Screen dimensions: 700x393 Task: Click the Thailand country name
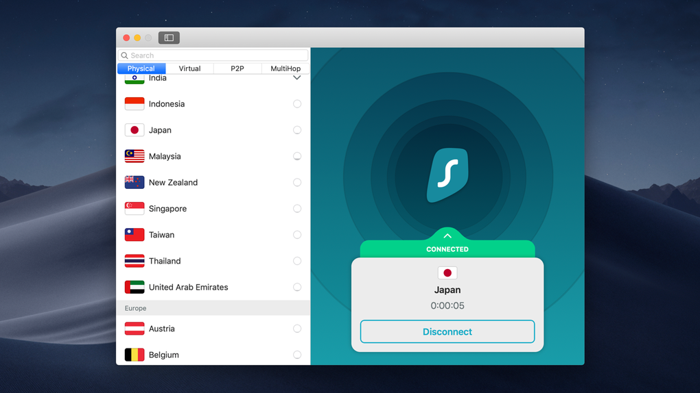coord(165,261)
